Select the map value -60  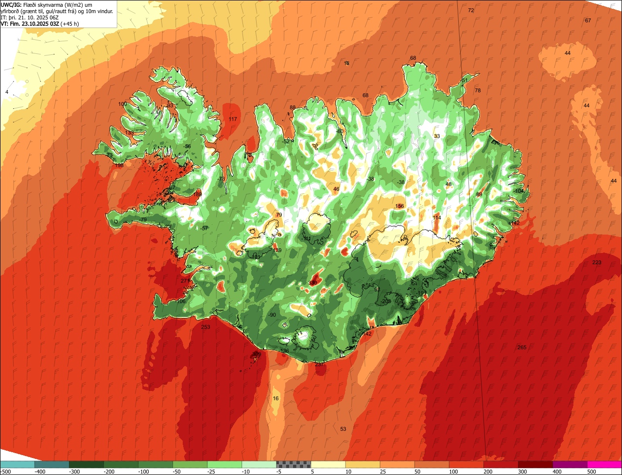340,131
